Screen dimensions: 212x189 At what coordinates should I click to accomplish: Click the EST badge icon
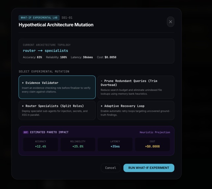click(x=26, y=132)
